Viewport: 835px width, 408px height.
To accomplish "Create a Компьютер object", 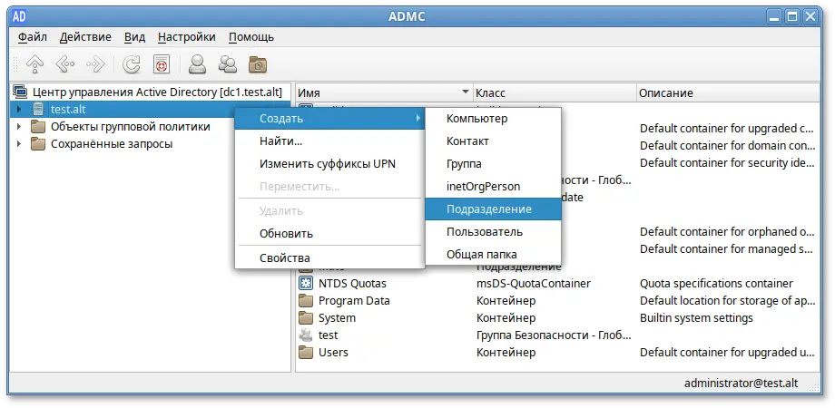I will click(x=493, y=119).
